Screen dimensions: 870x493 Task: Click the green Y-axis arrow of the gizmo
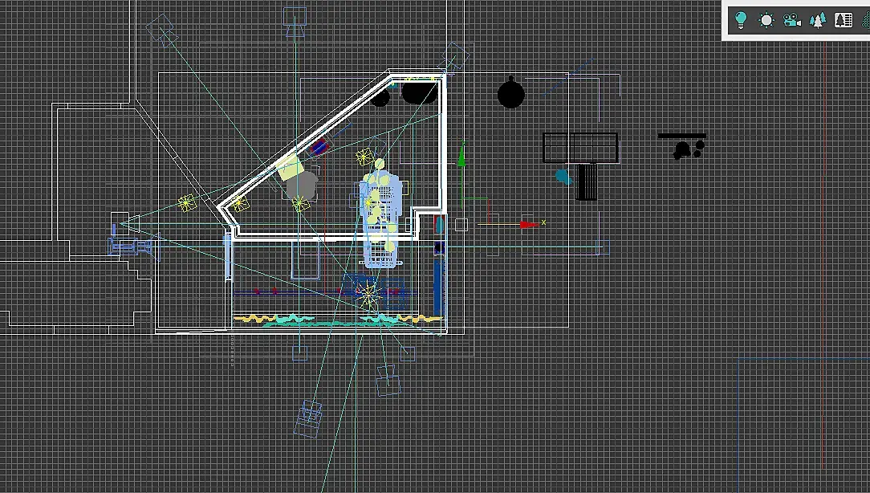click(x=461, y=155)
